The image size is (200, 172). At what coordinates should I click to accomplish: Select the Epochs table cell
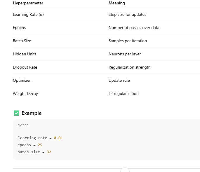[x=19, y=28]
